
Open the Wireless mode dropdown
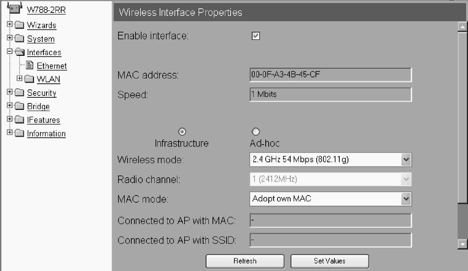pos(331,160)
